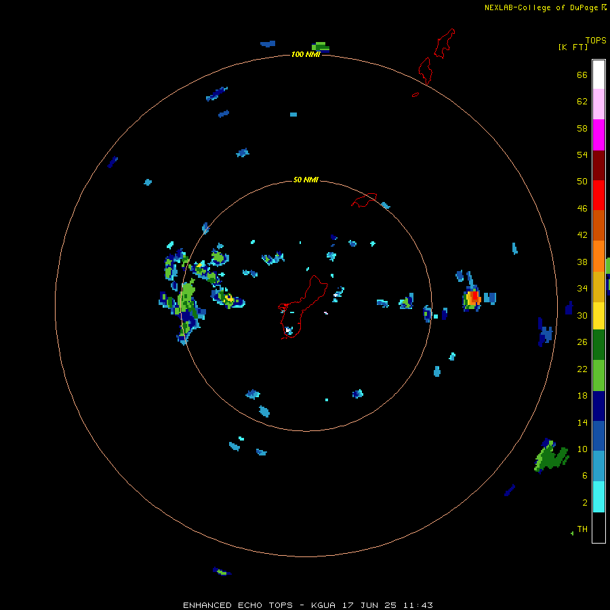Click the legend value 22
Screen dimensions: 610x610
tap(582, 369)
